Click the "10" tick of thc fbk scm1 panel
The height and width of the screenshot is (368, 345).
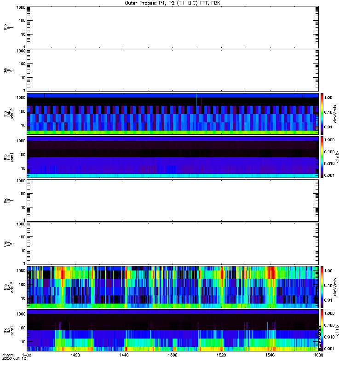23,342
